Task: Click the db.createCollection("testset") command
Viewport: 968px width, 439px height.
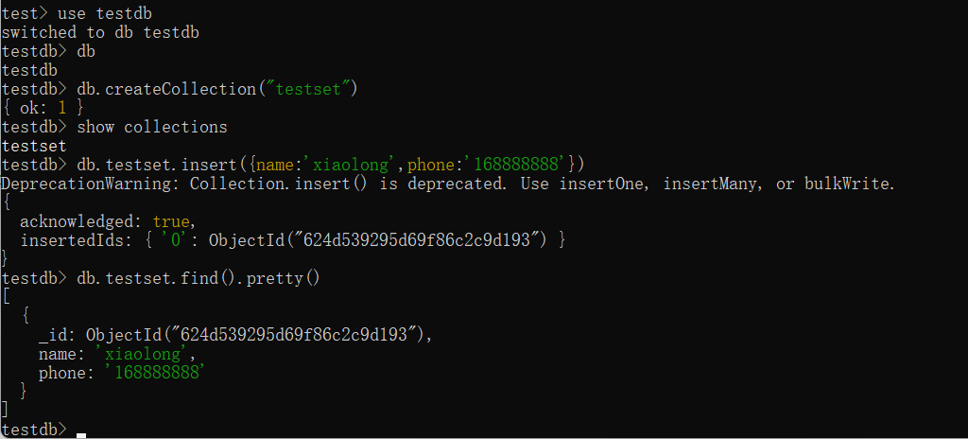Action: (221, 89)
